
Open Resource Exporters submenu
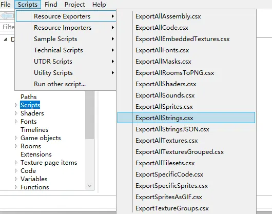pos(66,16)
